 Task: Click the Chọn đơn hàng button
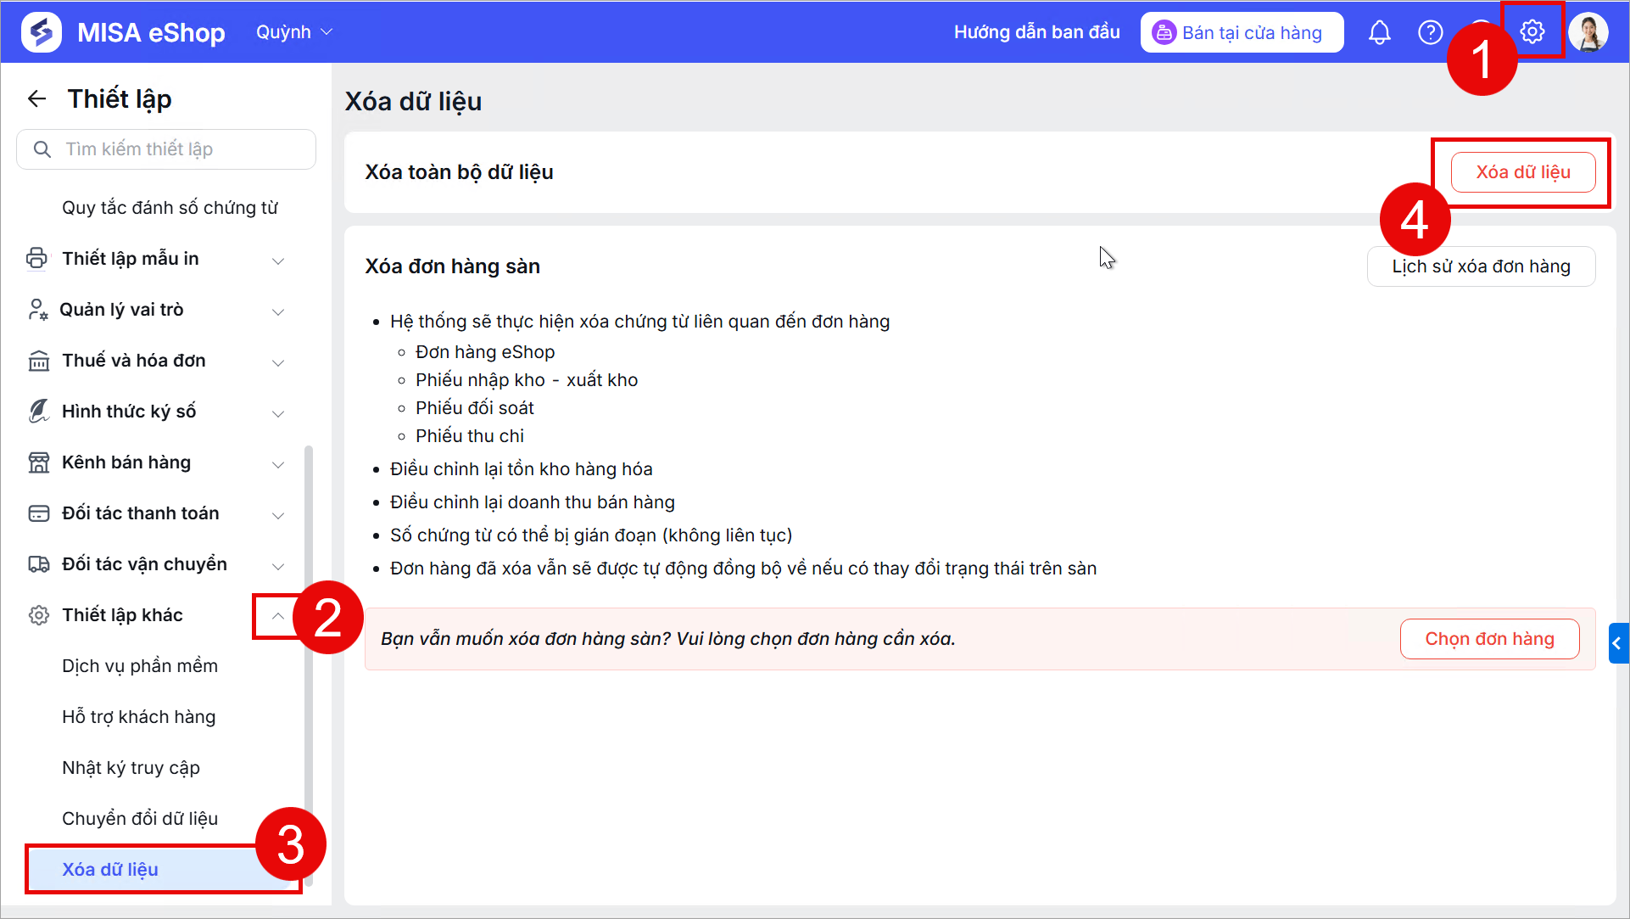(x=1489, y=639)
